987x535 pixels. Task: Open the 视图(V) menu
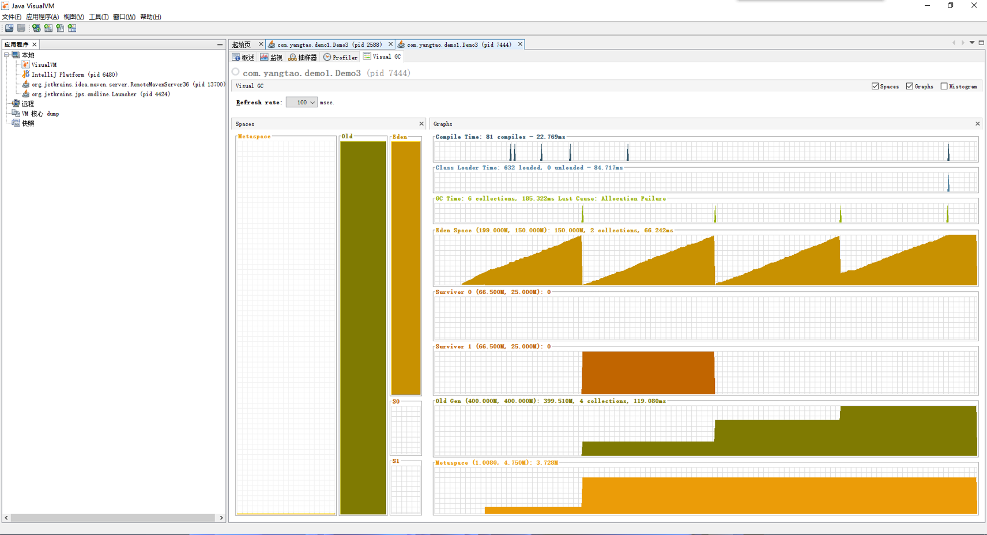click(x=74, y=17)
